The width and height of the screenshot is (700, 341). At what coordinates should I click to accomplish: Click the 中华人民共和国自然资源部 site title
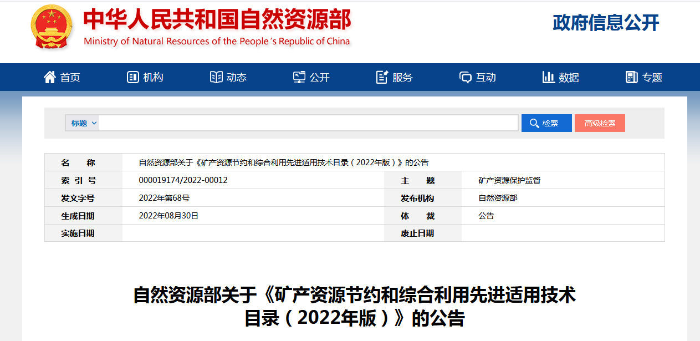click(217, 20)
